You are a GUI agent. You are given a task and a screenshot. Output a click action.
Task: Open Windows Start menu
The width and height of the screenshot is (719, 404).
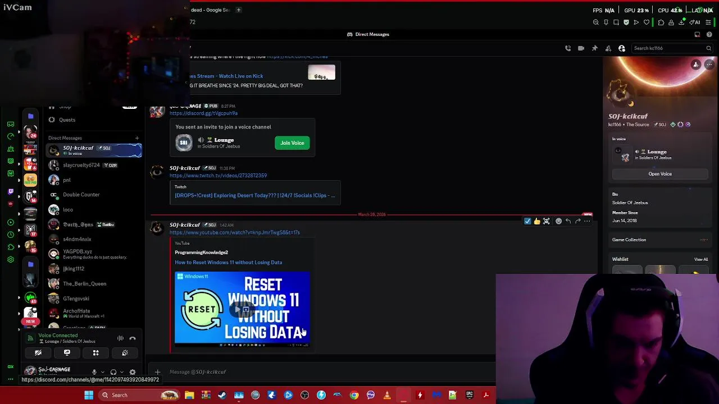[x=89, y=395]
